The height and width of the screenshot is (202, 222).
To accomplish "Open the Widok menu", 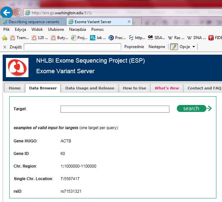I will pyautogui.click(x=37, y=29).
